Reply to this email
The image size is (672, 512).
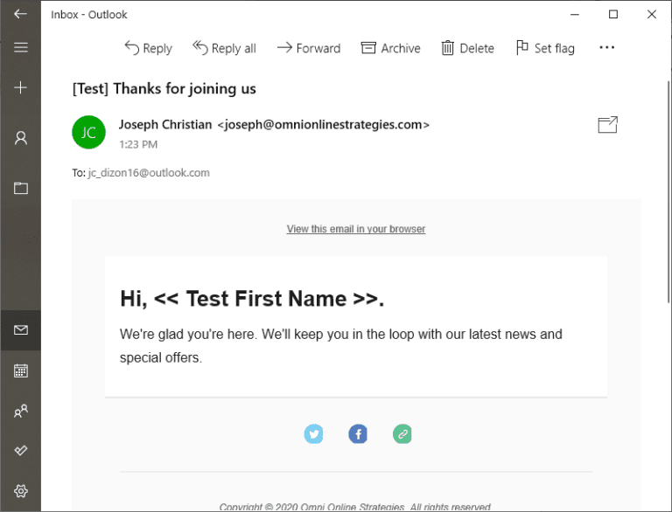pyautogui.click(x=148, y=48)
